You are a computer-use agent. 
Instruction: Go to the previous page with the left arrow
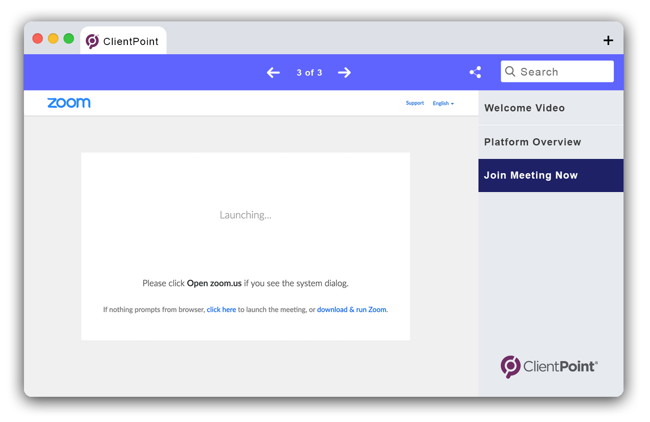273,73
